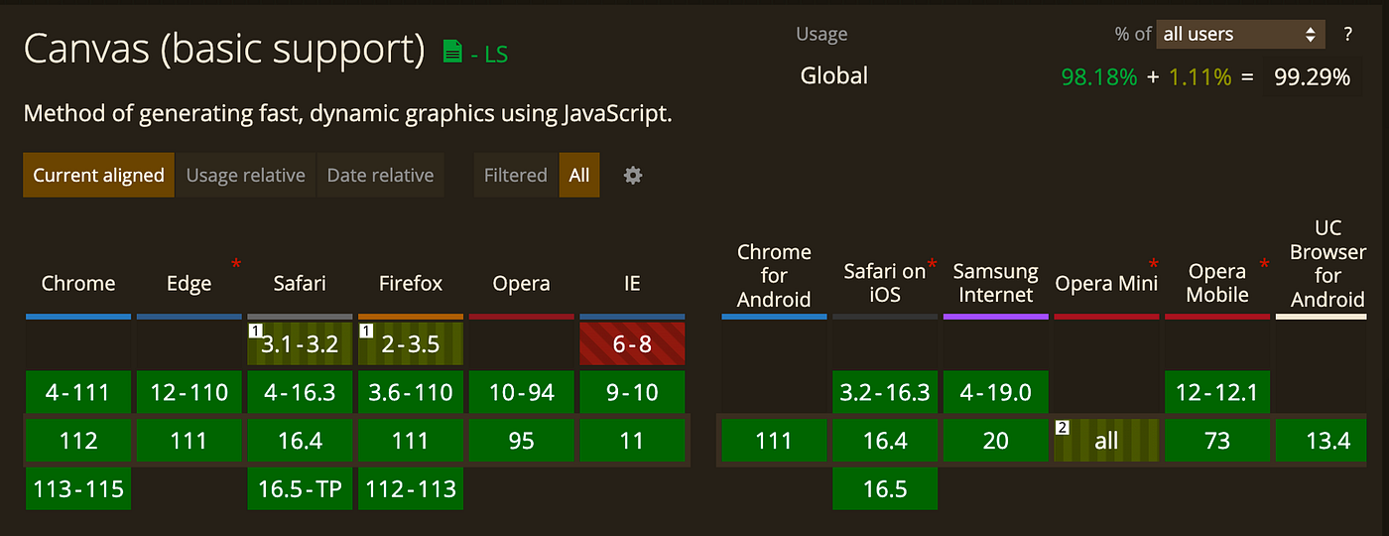1389x536 pixels.
Task: Click the note 1 marker on Firefox 2-3.5
Action: [365, 331]
